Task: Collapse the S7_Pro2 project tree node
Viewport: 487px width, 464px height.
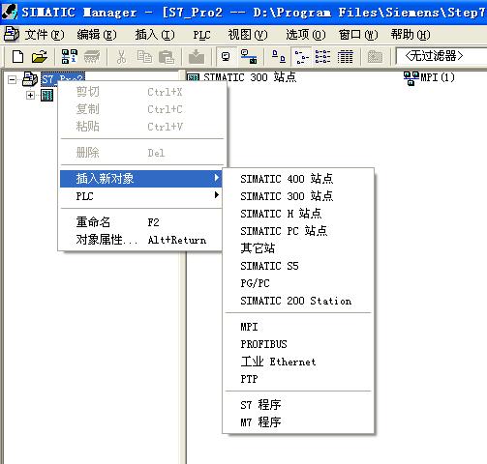Action: click(x=12, y=79)
